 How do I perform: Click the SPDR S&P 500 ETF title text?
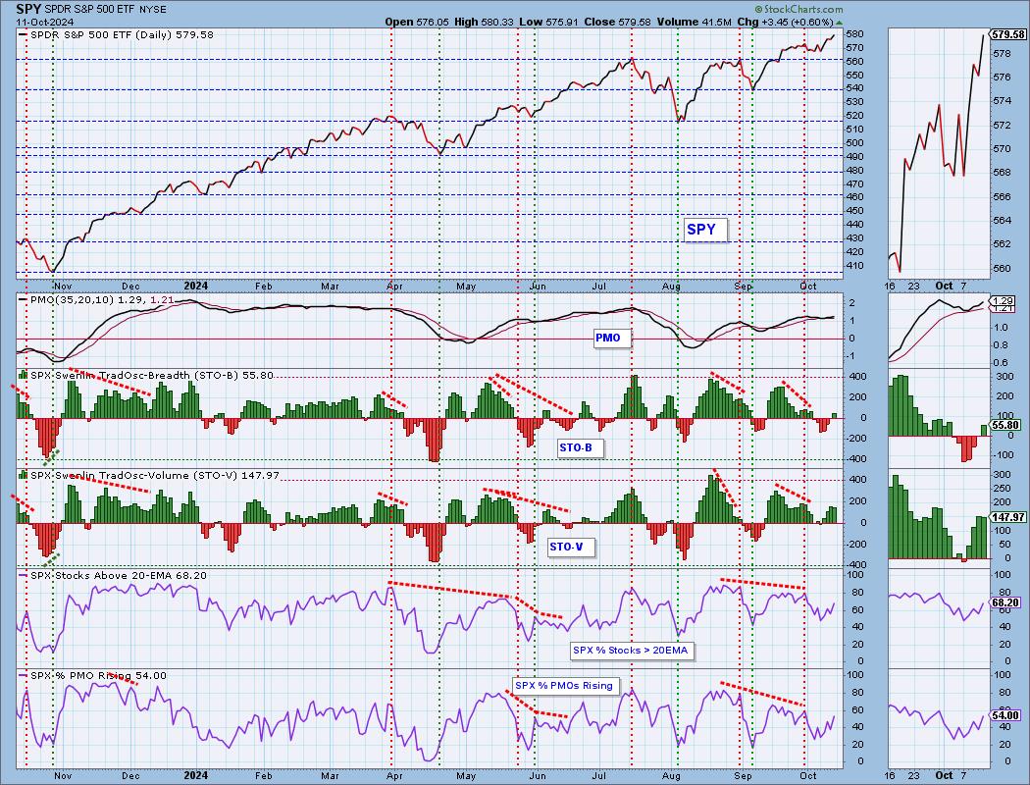point(88,9)
